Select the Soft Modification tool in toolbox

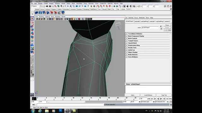(x=32, y=45)
